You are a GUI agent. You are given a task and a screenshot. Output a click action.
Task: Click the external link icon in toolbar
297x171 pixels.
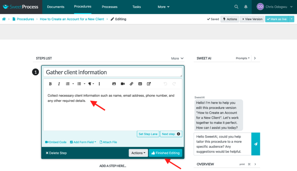click(x=149, y=84)
